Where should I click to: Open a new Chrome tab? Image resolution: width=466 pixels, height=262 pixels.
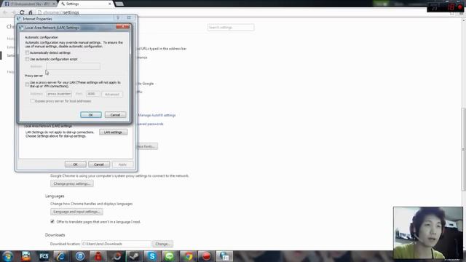[x=119, y=4]
